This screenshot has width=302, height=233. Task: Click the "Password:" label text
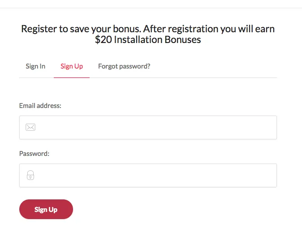[34, 153]
